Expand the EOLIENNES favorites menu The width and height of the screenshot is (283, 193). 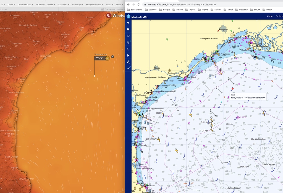coord(63,4)
